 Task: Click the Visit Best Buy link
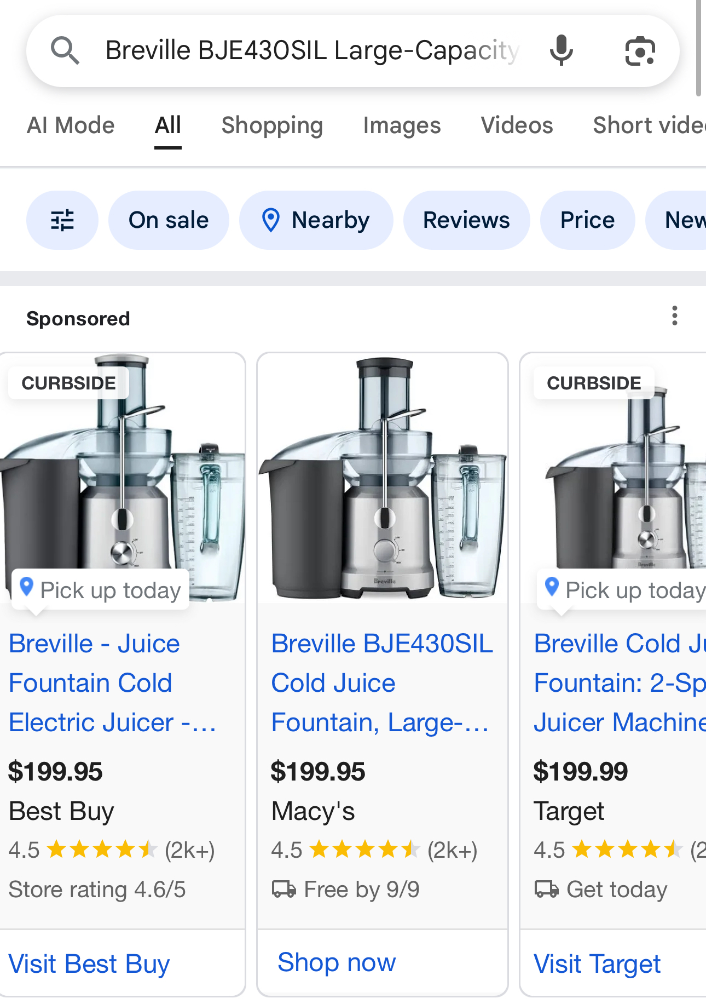coord(89,964)
